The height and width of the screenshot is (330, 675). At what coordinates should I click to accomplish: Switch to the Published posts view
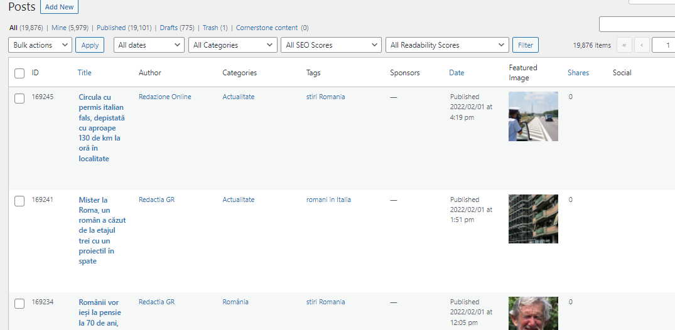111,28
